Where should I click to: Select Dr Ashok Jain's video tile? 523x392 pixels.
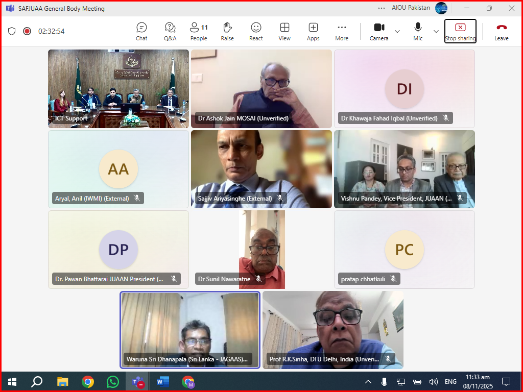pyautogui.click(x=261, y=88)
